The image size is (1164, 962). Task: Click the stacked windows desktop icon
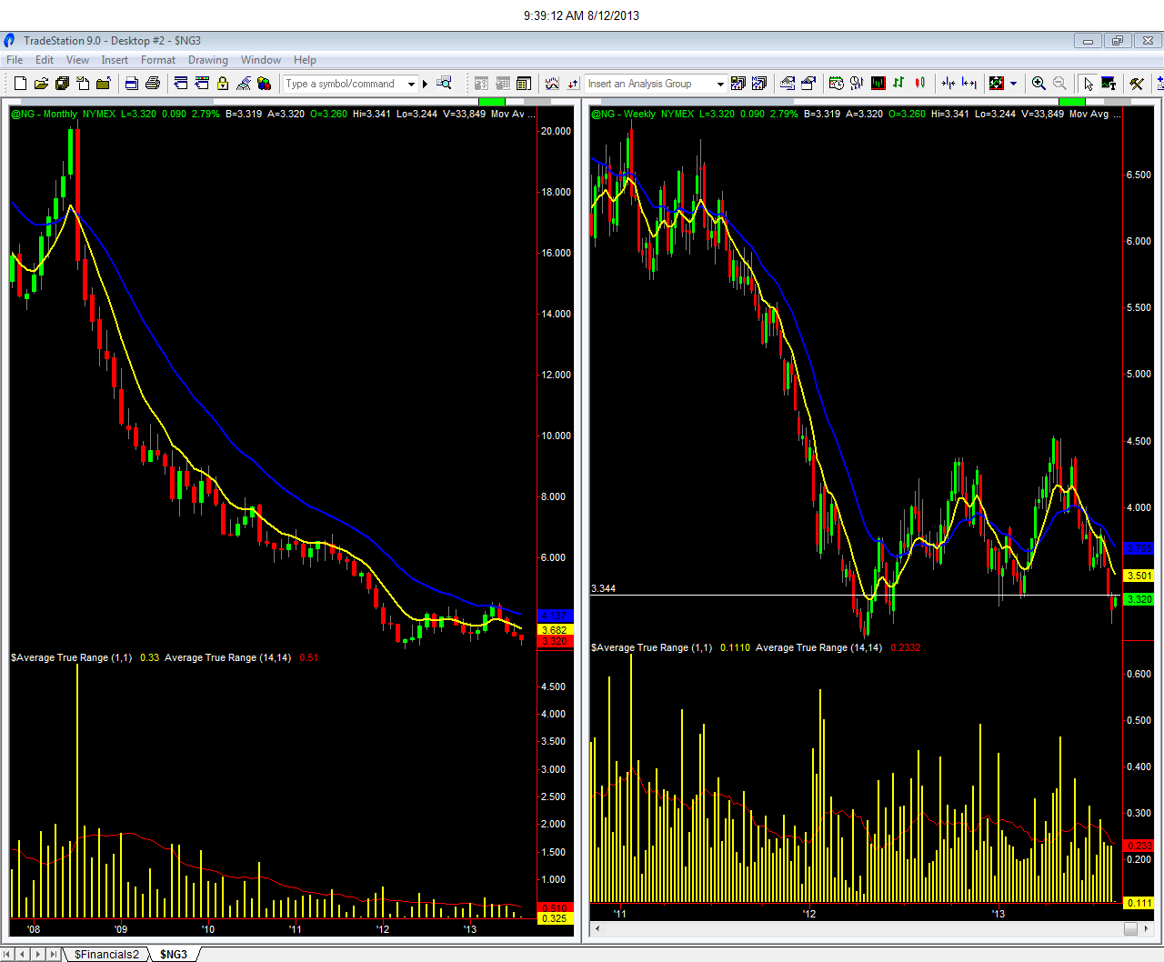[62, 83]
